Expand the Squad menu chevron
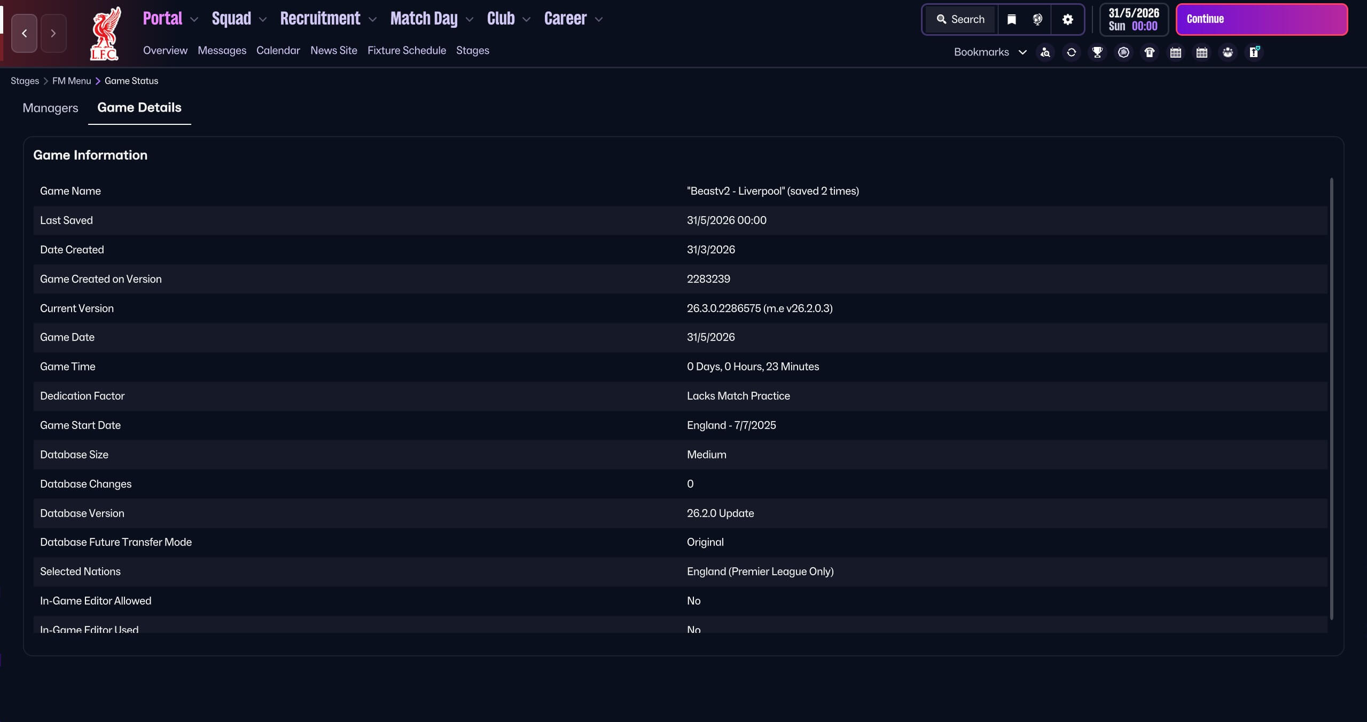1367x722 pixels. 262,20
